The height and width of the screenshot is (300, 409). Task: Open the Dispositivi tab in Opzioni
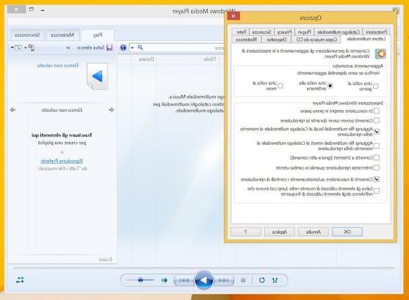pos(277,40)
